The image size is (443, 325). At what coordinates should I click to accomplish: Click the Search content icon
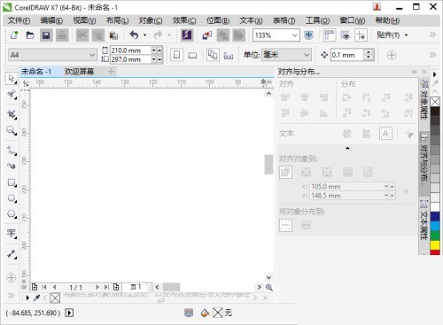point(187,35)
